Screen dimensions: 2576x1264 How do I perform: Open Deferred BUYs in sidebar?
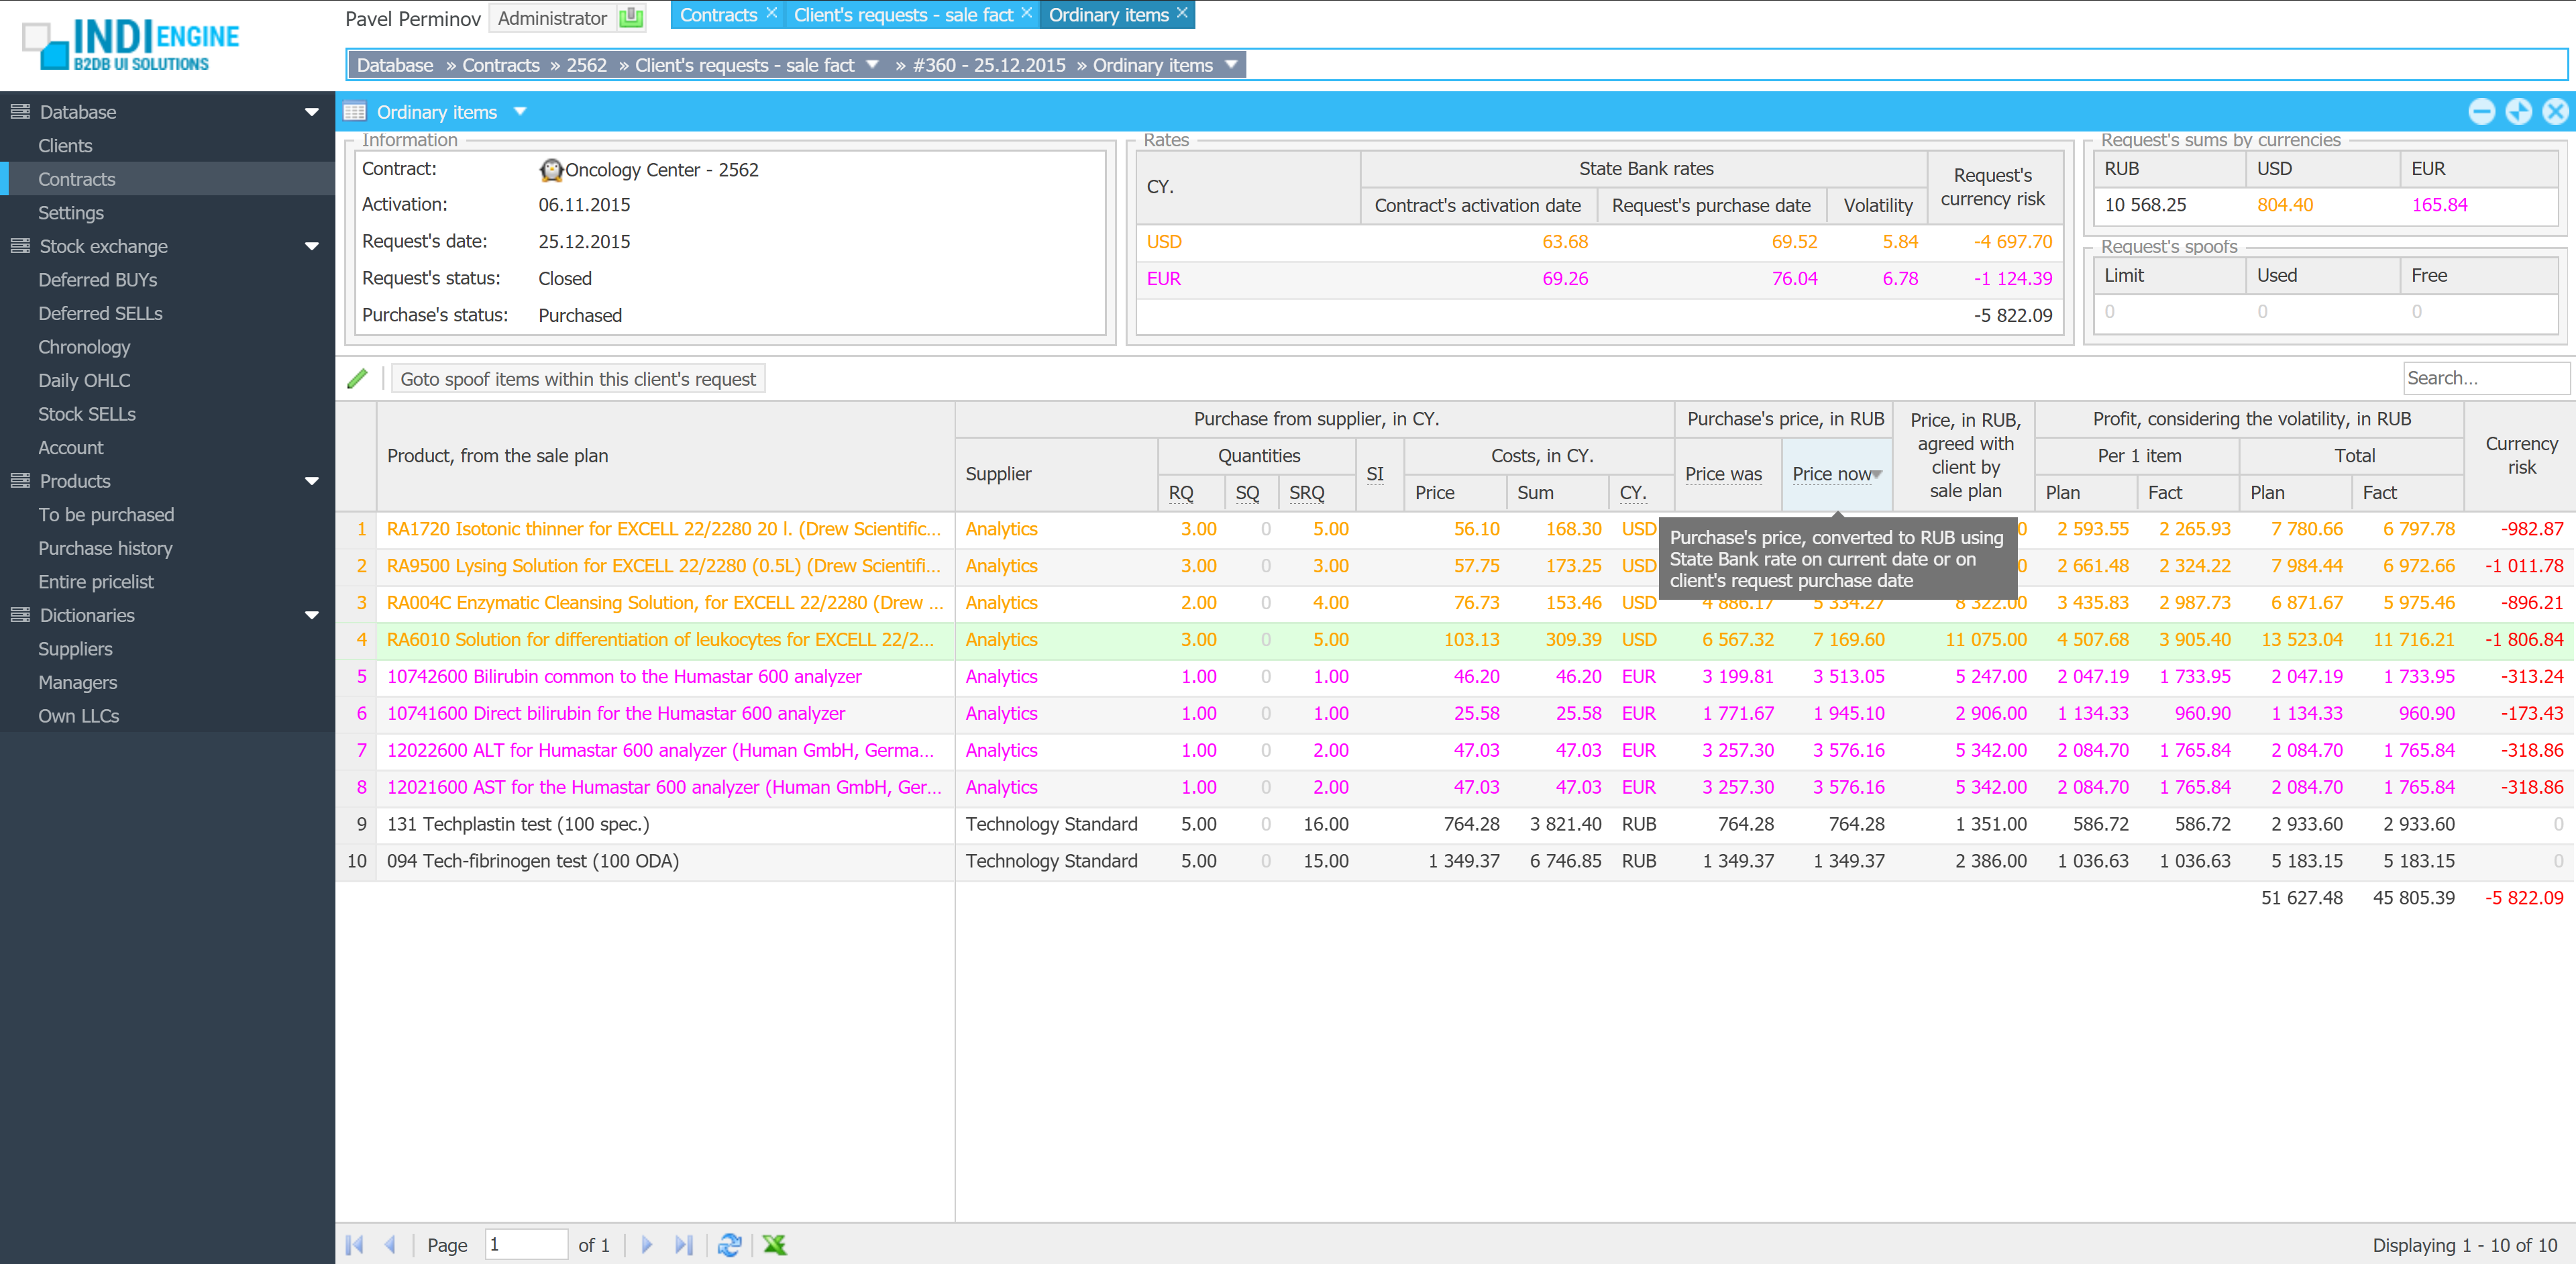coord(97,280)
